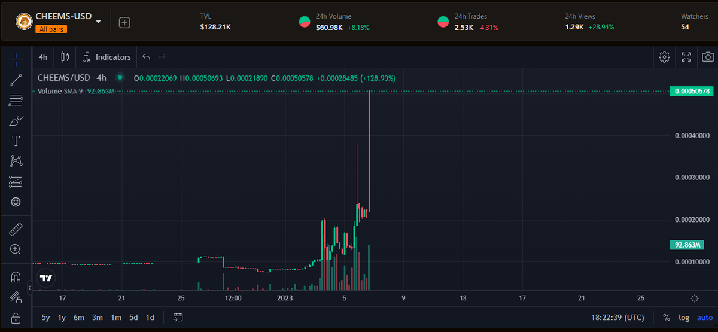Click the All pairs orange badge
Image resolution: width=718 pixels, height=332 pixels.
(x=51, y=29)
